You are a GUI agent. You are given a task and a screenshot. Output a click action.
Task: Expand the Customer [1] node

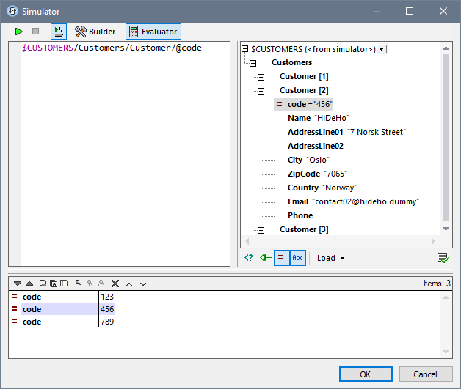(x=261, y=77)
